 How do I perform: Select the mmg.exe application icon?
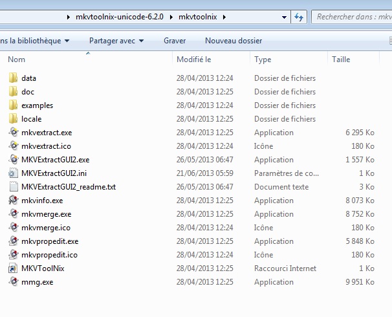[x=14, y=282]
